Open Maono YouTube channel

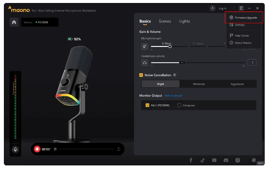coord(214,160)
